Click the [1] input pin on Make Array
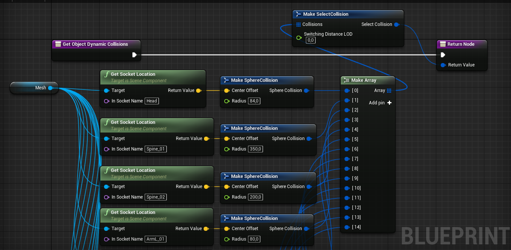This screenshot has height=250, width=511. [x=347, y=100]
